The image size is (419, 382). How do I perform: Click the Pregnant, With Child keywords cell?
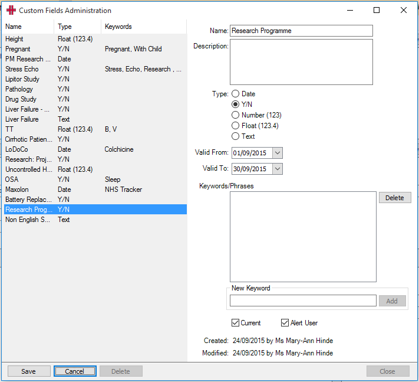coord(133,49)
